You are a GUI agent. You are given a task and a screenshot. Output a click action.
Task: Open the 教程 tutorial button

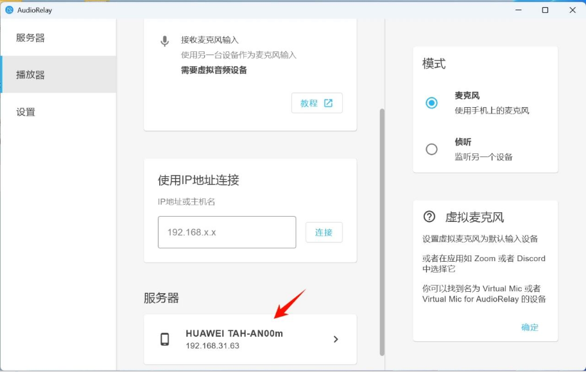click(x=317, y=103)
